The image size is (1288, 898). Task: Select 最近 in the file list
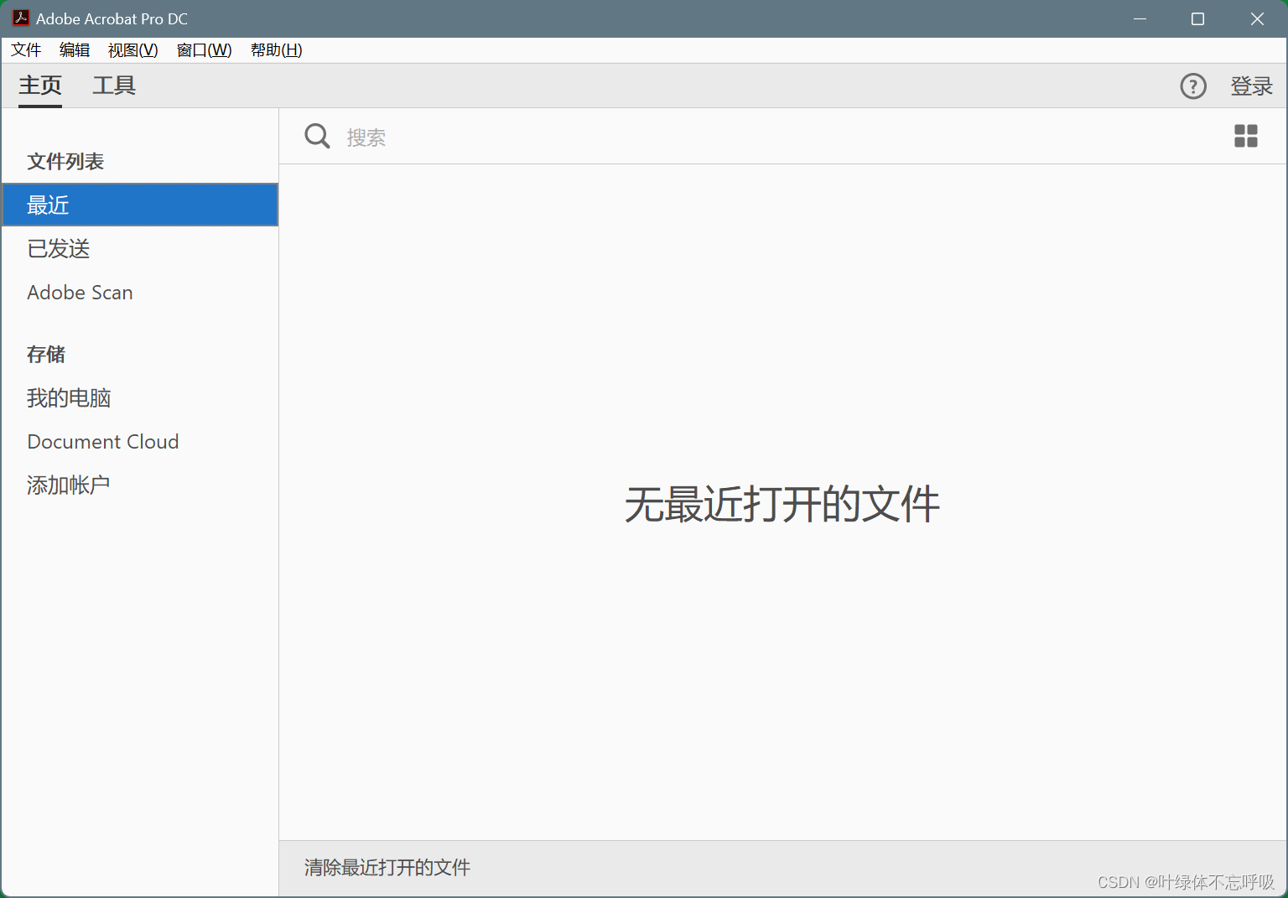[140, 205]
